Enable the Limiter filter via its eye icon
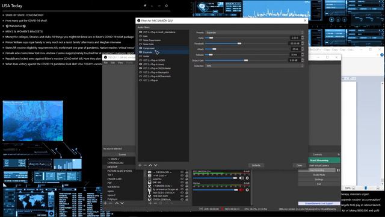 tap(140, 56)
